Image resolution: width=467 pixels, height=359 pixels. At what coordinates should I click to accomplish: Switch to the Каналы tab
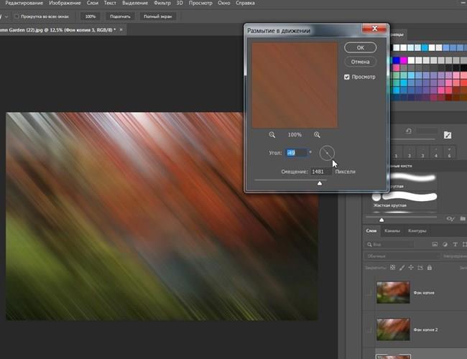point(392,230)
